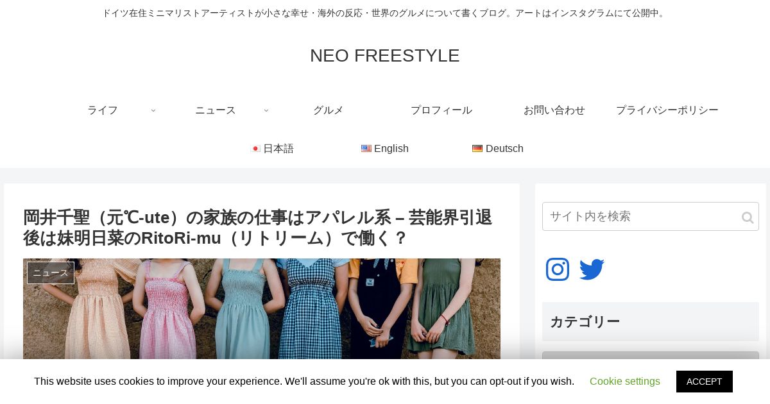Click the NEO FREESTYLE site title
Image resolution: width=770 pixels, height=404 pixels.
pyautogui.click(x=385, y=56)
